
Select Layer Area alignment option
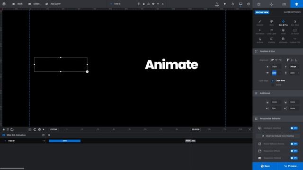pos(278,81)
